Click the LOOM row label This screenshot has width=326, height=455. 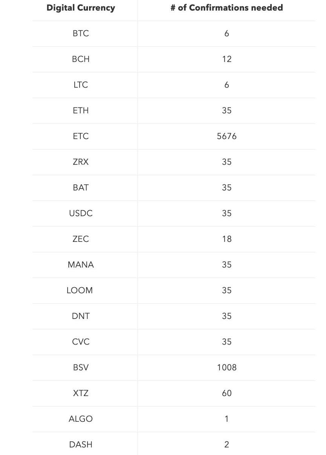[x=80, y=291]
